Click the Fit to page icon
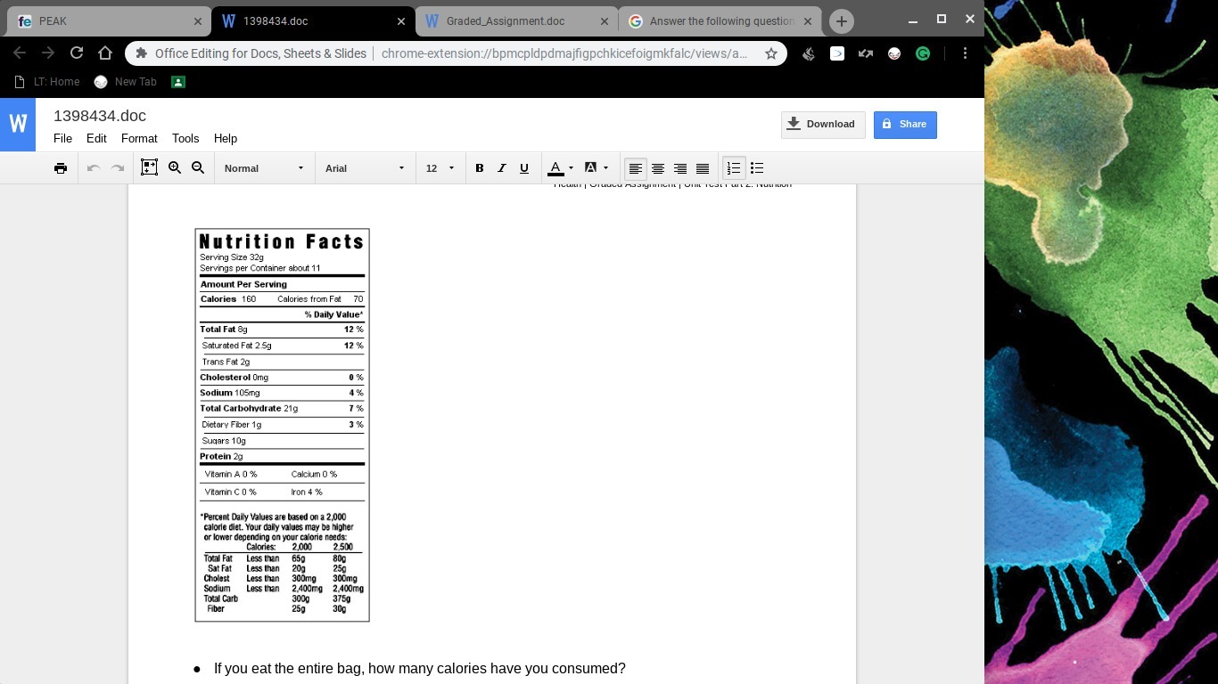Viewport: 1218px width, 684px height. tap(149, 167)
